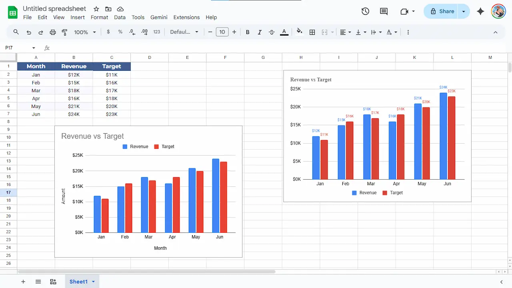The image size is (512, 288).
Task: Click the Untitled spreadsheet title
Action: coord(54,9)
